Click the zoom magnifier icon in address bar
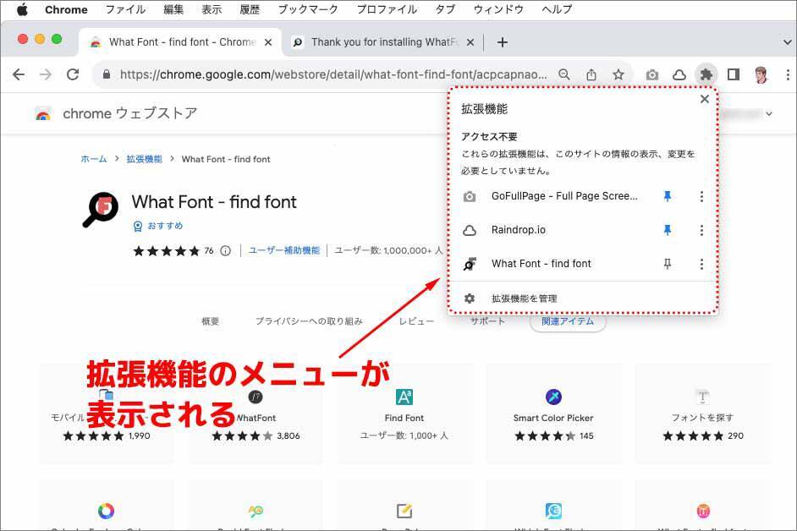 pos(564,74)
